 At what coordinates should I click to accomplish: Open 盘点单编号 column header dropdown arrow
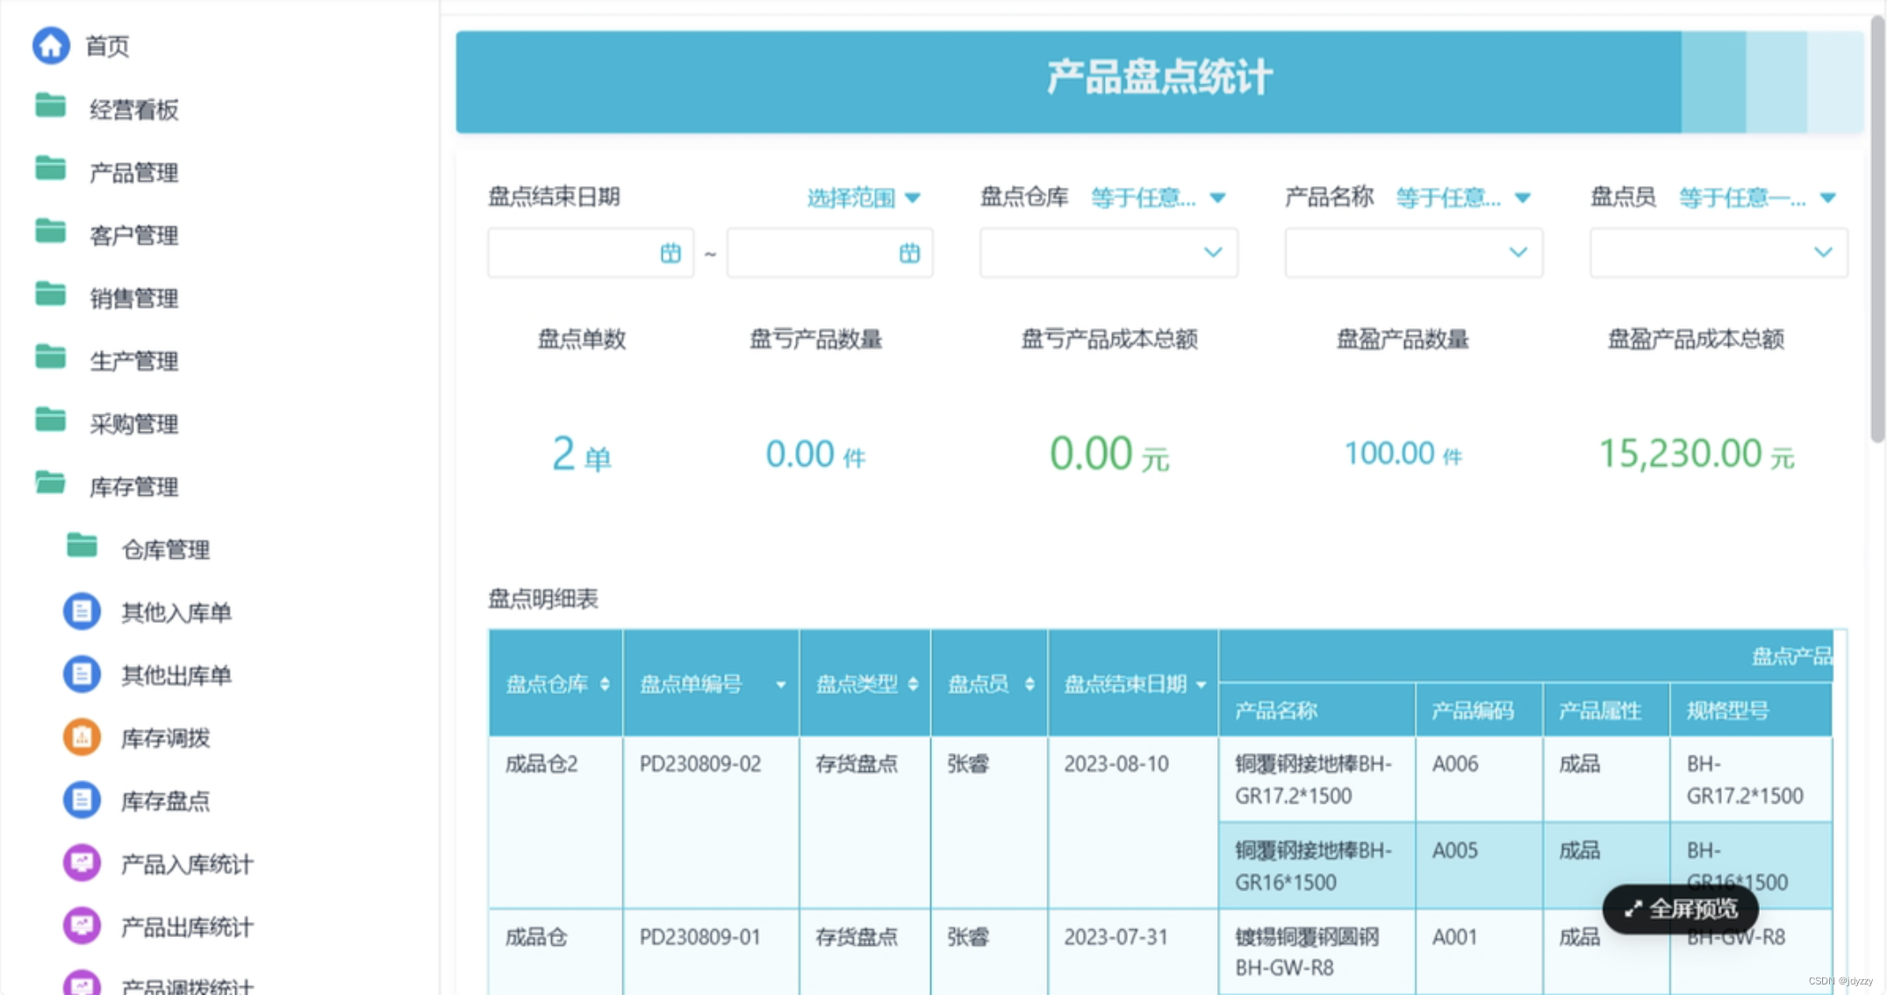point(780,685)
